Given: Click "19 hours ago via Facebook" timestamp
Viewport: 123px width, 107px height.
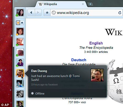Looking at the screenshot, I should point(44,85).
